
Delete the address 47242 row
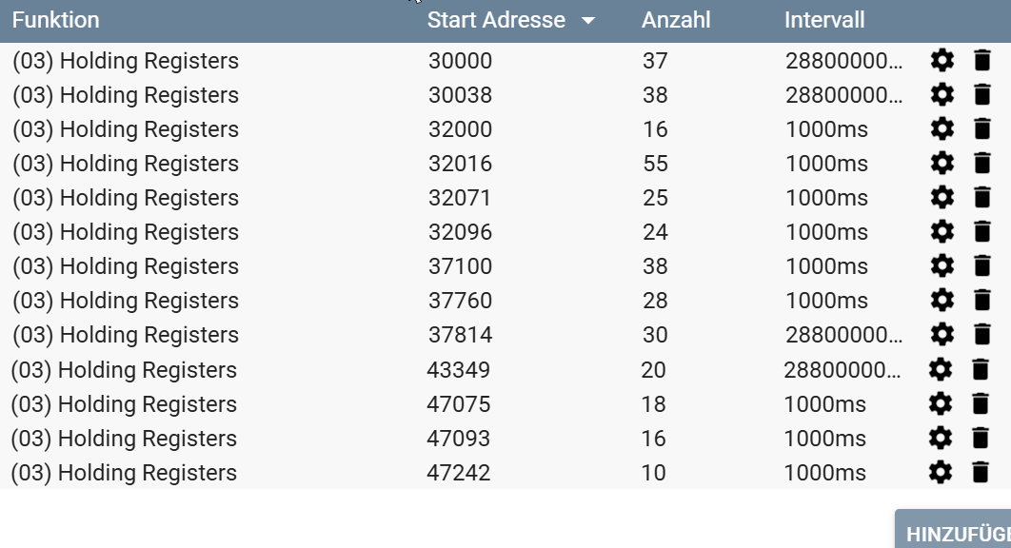(x=981, y=473)
